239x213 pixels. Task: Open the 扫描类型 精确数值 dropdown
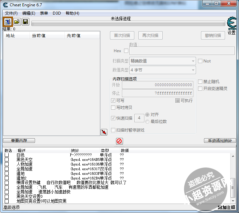pyautogui.click(x=162, y=61)
